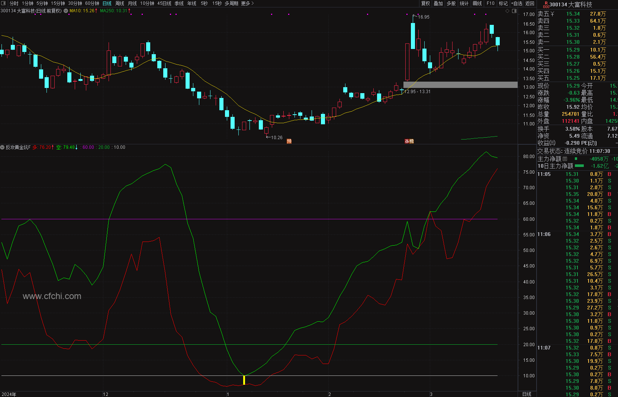
Task: Select the 10分钟 period tab
Action: [x=147, y=3]
